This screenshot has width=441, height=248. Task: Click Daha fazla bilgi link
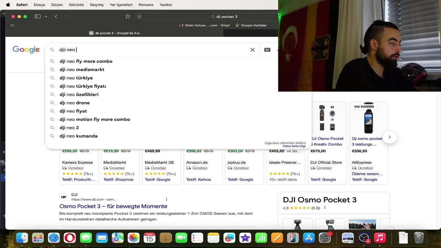point(294,146)
